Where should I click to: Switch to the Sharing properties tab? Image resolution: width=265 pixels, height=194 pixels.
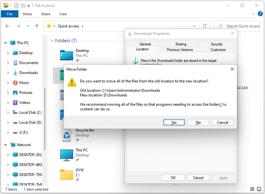click(181, 44)
